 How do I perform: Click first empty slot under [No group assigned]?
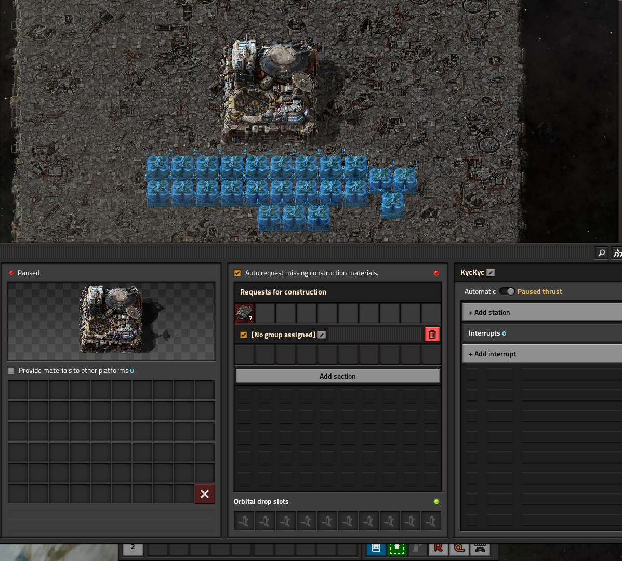tap(244, 355)
